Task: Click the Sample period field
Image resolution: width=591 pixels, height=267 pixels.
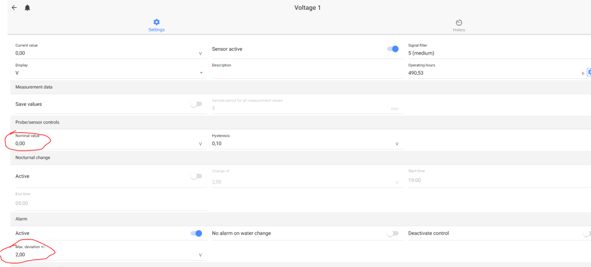Action: point(307,106)
